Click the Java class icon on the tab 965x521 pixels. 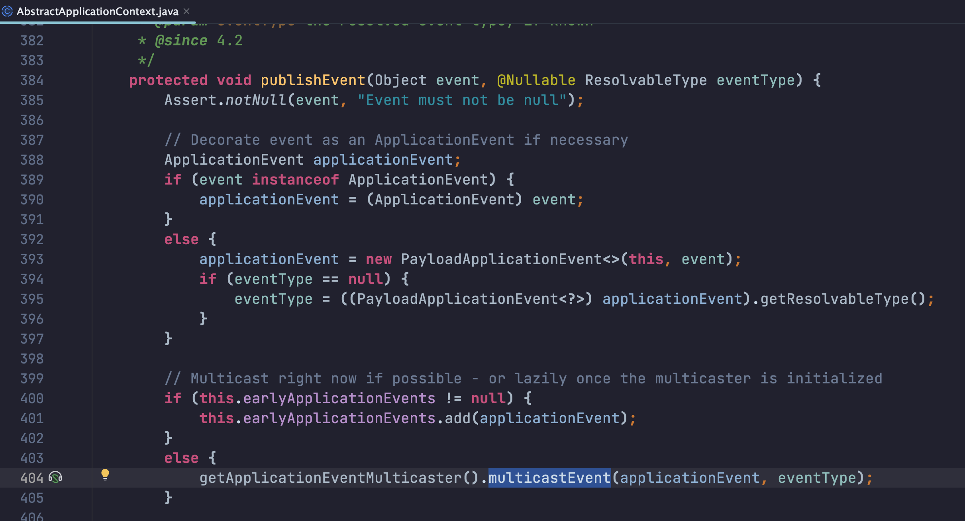(7, 11)
